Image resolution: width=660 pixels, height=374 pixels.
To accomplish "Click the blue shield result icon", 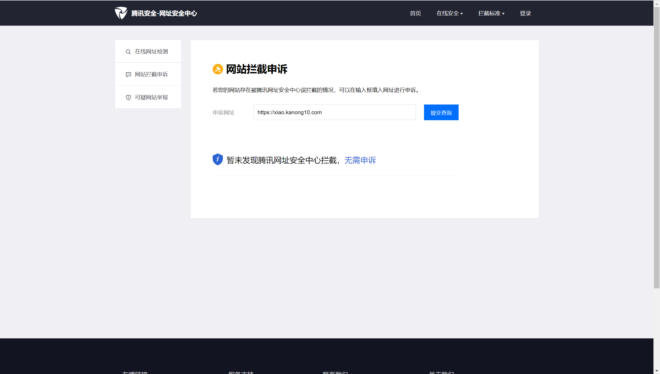I will coord(218,159).
